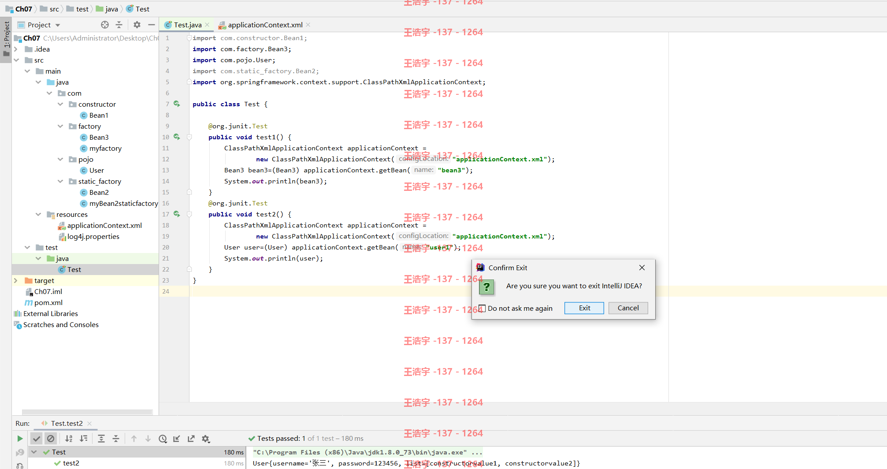Image resolution: width=887 pixels, height=469 pixels.
Task: Open the 1: Project side tab
Action: point(6,40)
